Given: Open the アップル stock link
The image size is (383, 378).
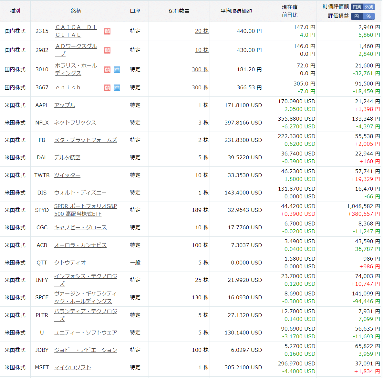Looking at the screenshot, I should coord(65,105).
